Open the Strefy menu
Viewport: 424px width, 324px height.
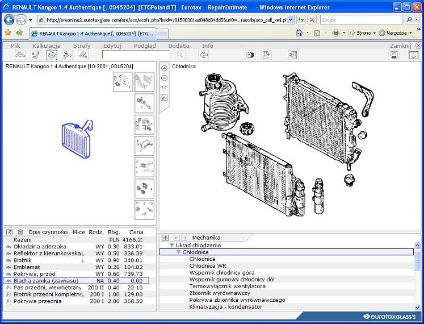82,46
